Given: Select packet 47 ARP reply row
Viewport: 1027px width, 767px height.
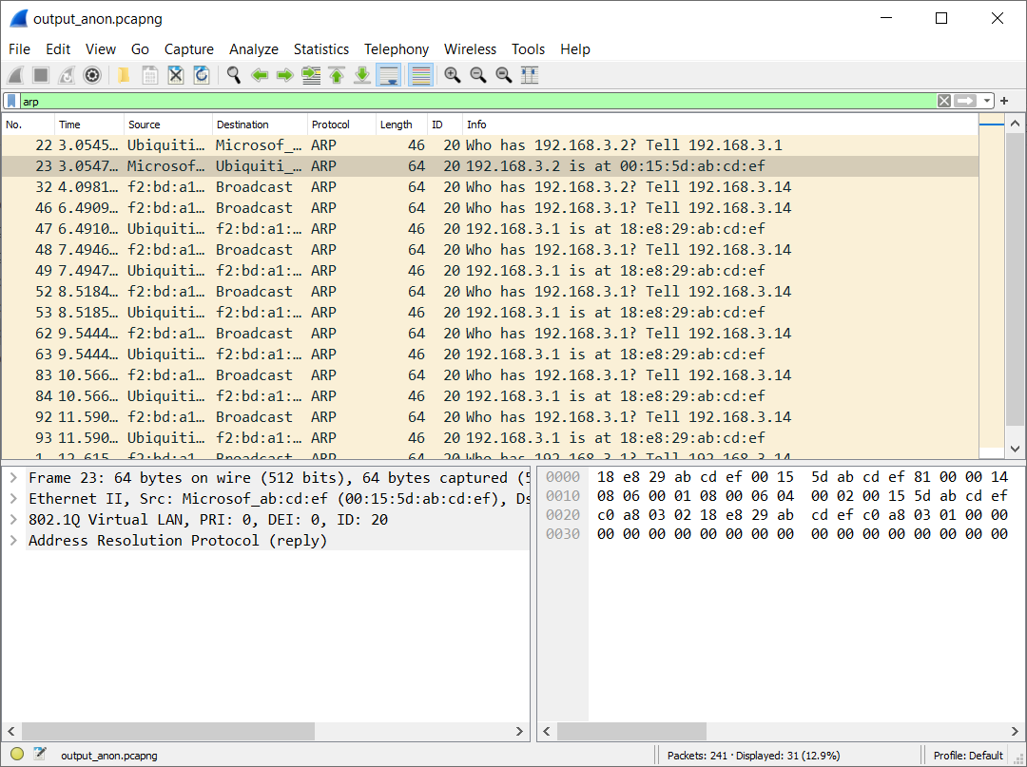Looking at the screenshot, I should coord(490,229).
